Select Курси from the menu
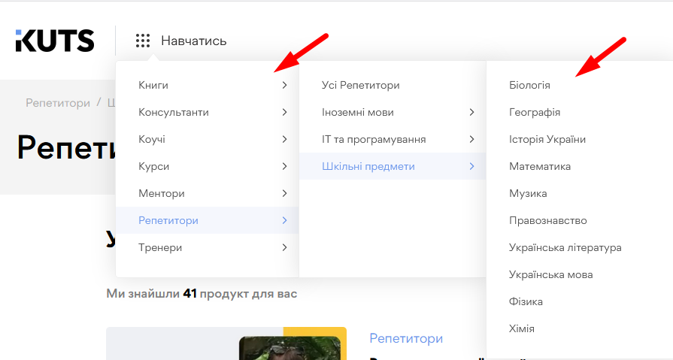 tap(153, 167)
